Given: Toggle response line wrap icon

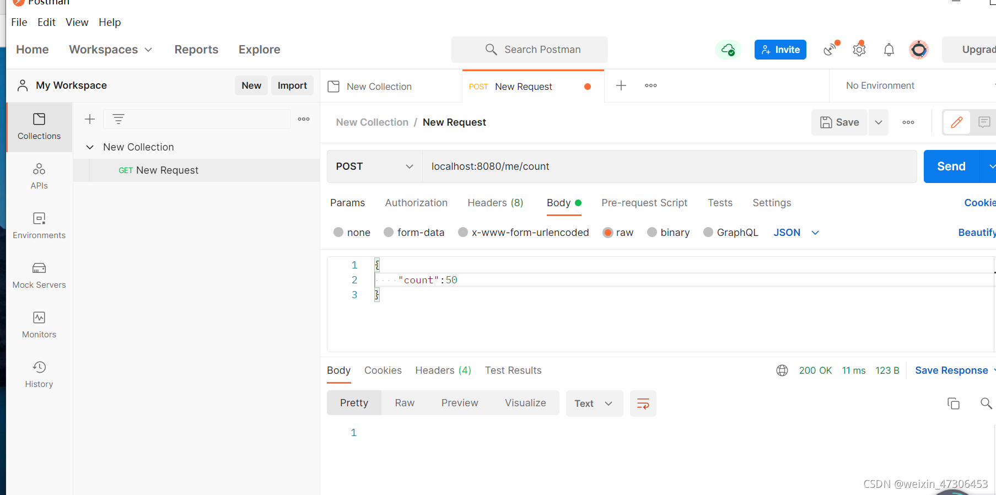Looking at the screenshot, I should pyautogui.click(x=643, y=403).
